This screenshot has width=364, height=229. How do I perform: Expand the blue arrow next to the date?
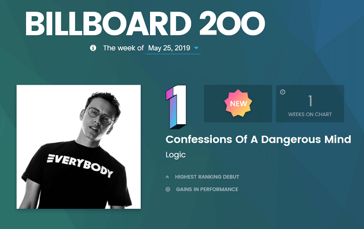197,48
